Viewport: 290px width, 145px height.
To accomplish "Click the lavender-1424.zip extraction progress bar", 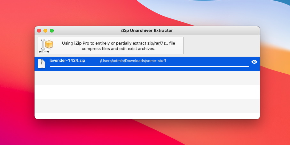I will (149, 66).
